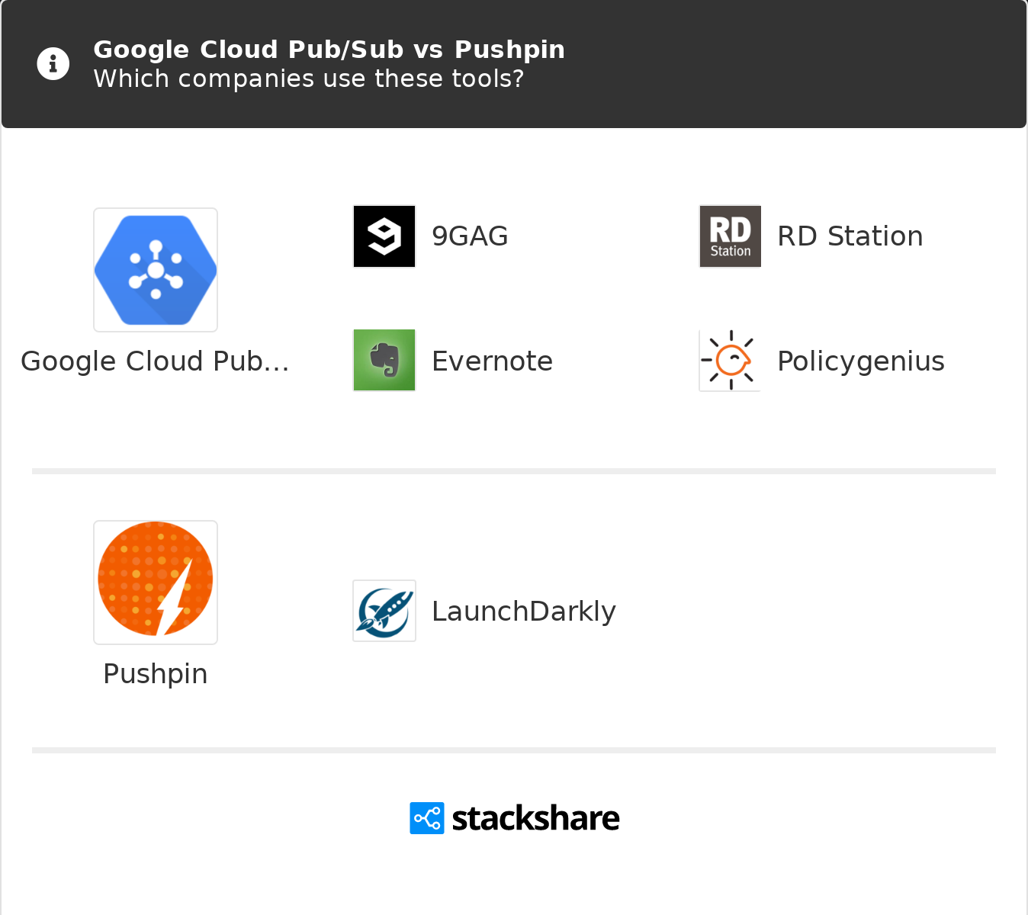
Task: Click the RD Station logo icon
Action: (730, 236)
